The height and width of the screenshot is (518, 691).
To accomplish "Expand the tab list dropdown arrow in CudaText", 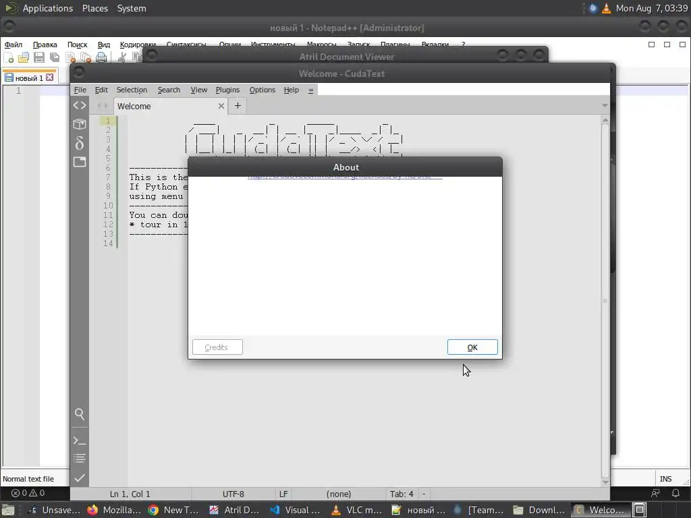I will click(605, 106).
